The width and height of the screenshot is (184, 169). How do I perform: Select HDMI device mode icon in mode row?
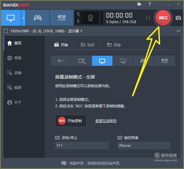(x=164, y=61)
